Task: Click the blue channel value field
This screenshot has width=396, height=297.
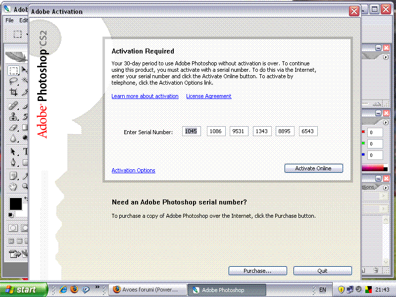Action: (x=375, y=155)
